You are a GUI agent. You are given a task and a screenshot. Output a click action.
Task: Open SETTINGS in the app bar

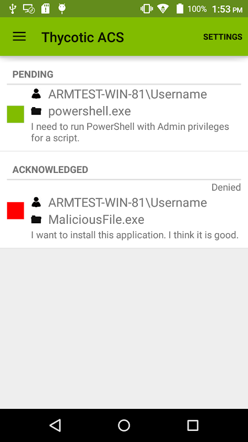(223, 37)
